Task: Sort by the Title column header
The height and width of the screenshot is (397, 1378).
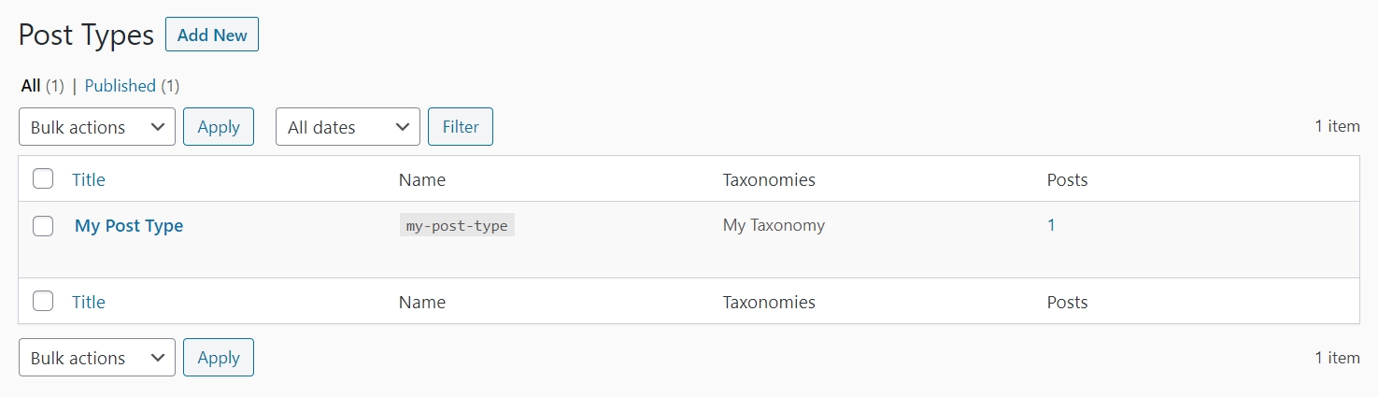Action: point(89,179)
